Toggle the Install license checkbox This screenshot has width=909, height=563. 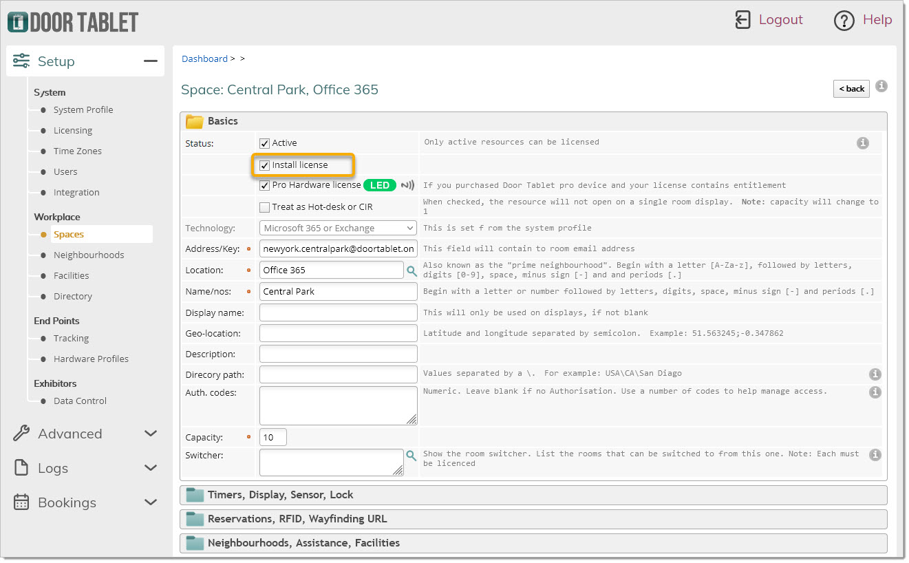click(264, 166)
